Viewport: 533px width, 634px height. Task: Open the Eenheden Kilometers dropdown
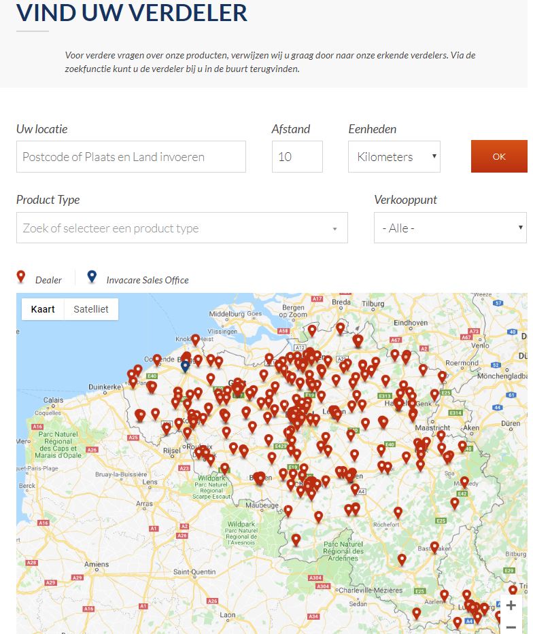(394, 157)
